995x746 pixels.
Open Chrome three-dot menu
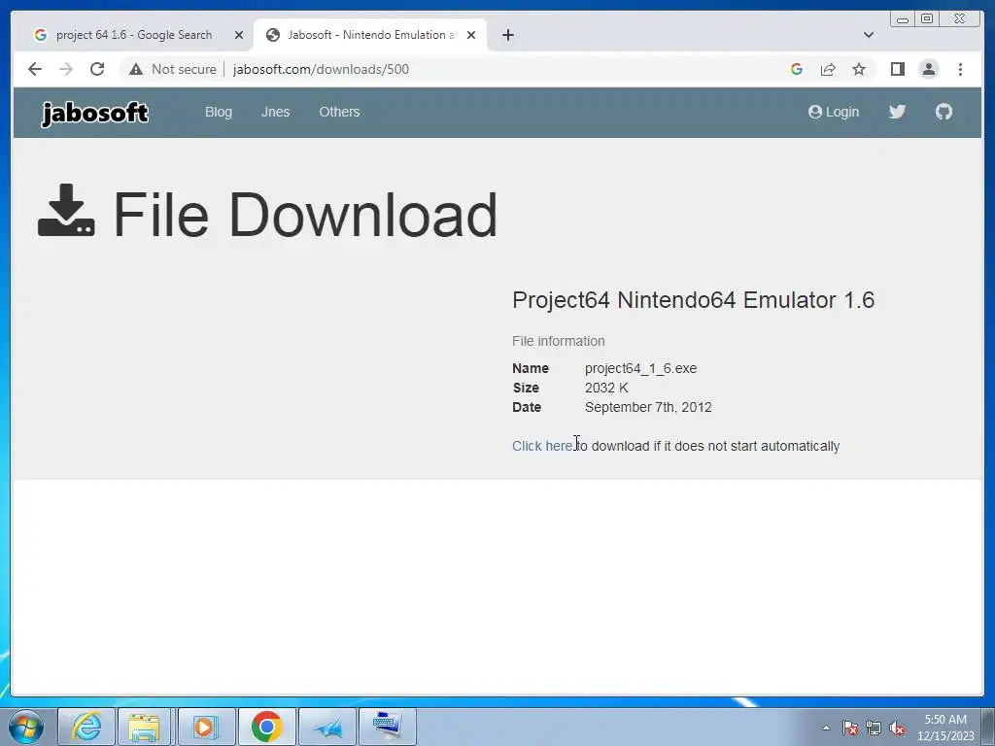(x=960, y=69)
